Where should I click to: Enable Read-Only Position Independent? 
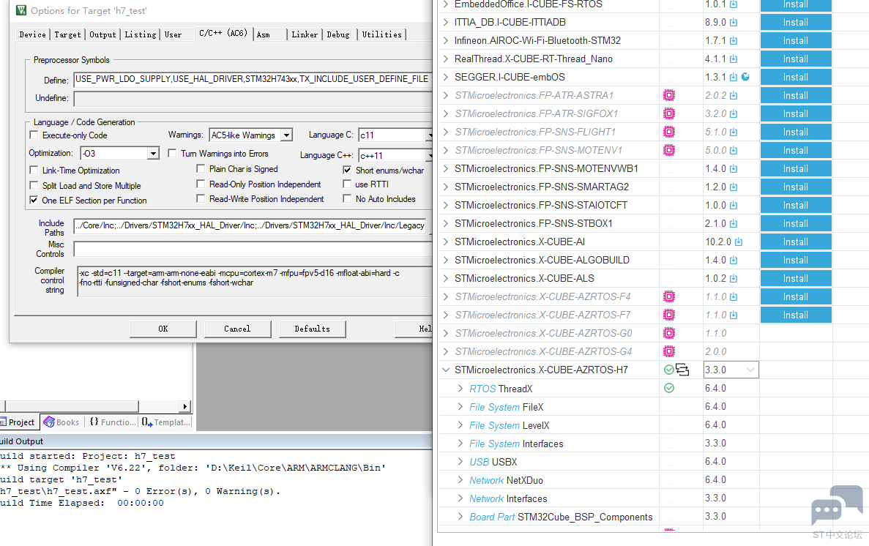201,184
